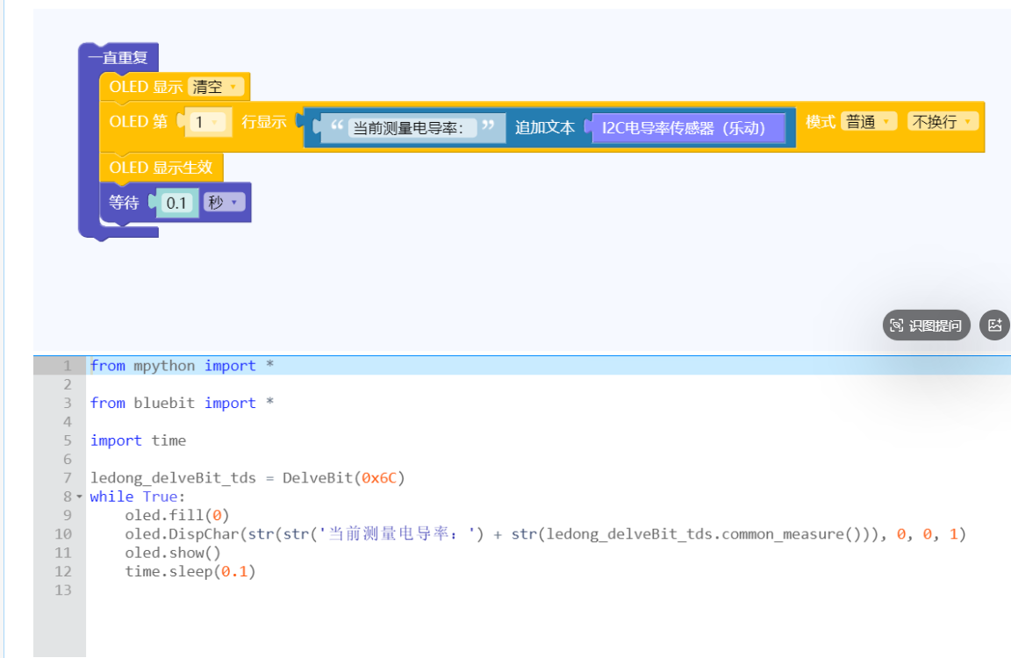Click the oled.fill(0) code line
Viewport: 1011px width, 658px height.
(x=176, y=515)
